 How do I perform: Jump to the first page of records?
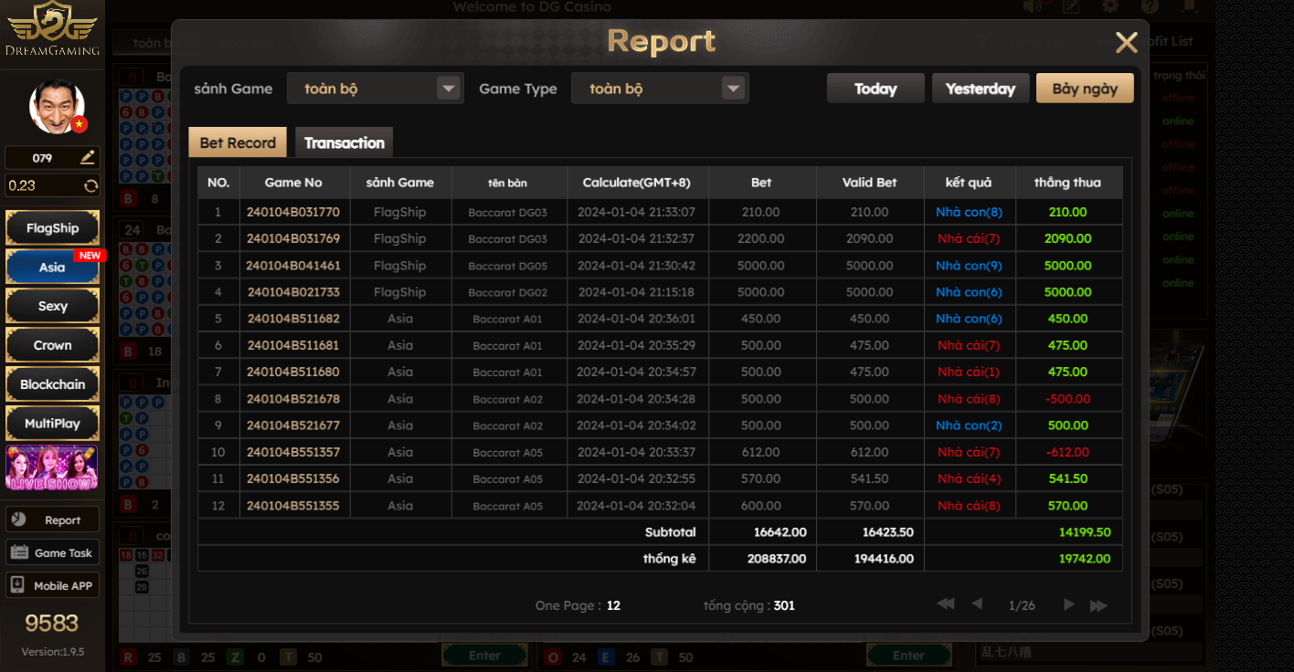[x=946, y=604]
